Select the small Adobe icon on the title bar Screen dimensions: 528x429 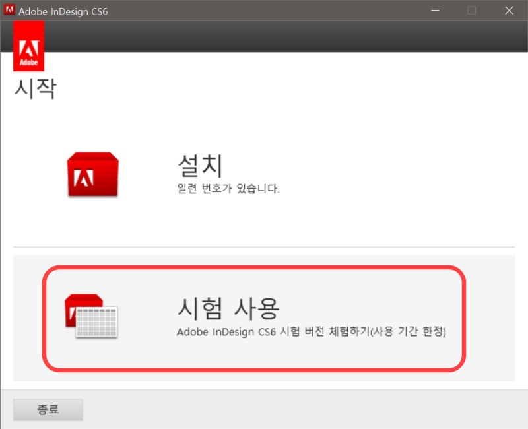(9, 11)
